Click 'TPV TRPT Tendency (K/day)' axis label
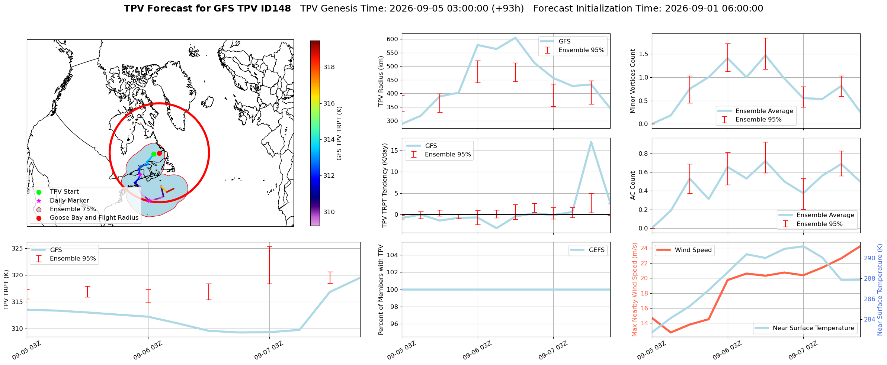 point(385,185)
